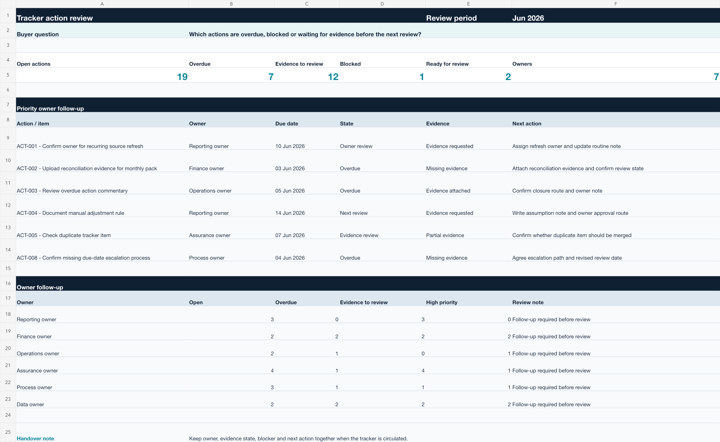Select column F header

click(616, 4)
